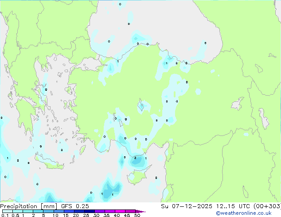Select the legend swatch between 0.5 and 1
The height and width of the screenshot is (217, 281).
(x=18, y=211)
